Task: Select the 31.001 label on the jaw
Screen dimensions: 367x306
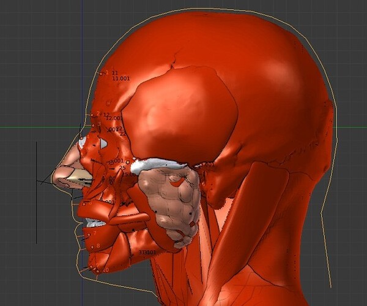Action: tap(147, 252)
